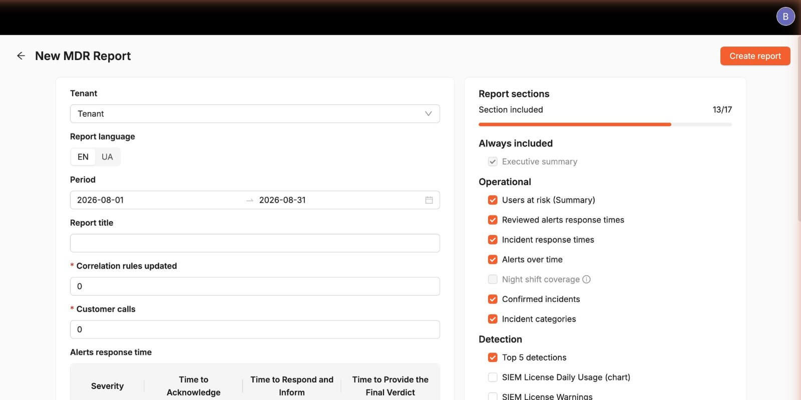Screen dimensions: 801x400
Task: Click Time to Provide the Final Verdict header
Action: click(x=390, y=386)
